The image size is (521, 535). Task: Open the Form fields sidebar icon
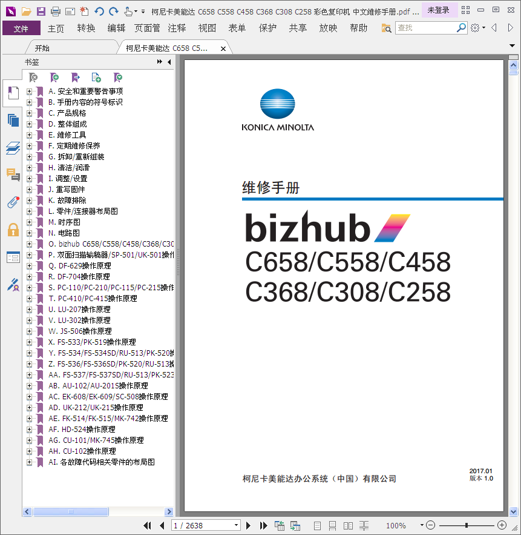(13, 257)
